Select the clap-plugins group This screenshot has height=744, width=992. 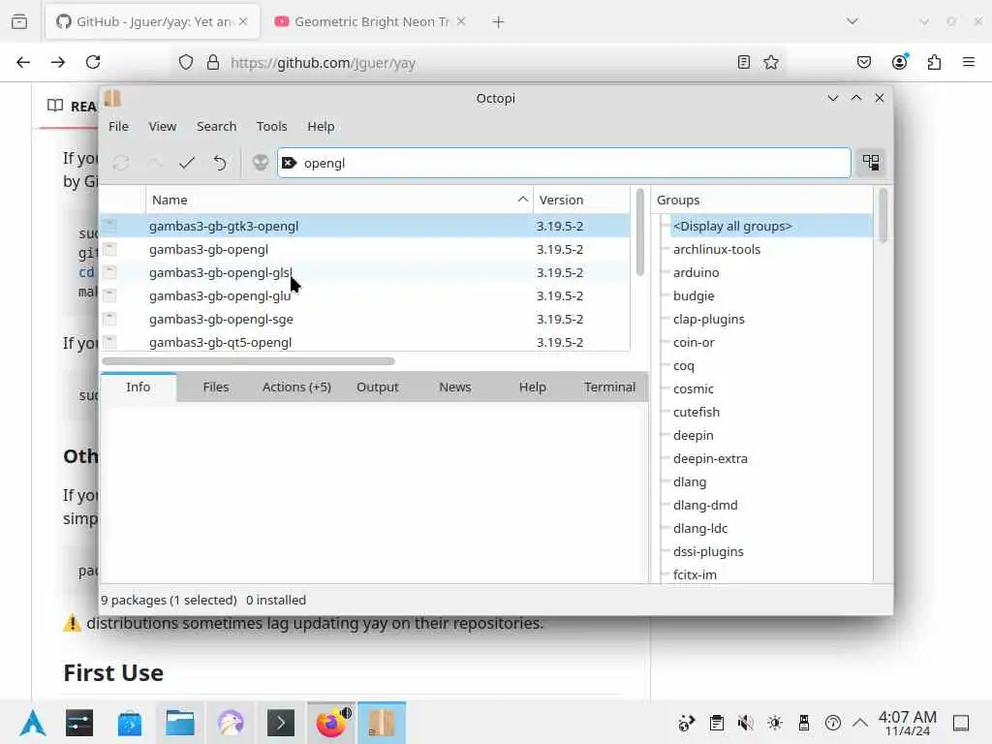point(708,319)
